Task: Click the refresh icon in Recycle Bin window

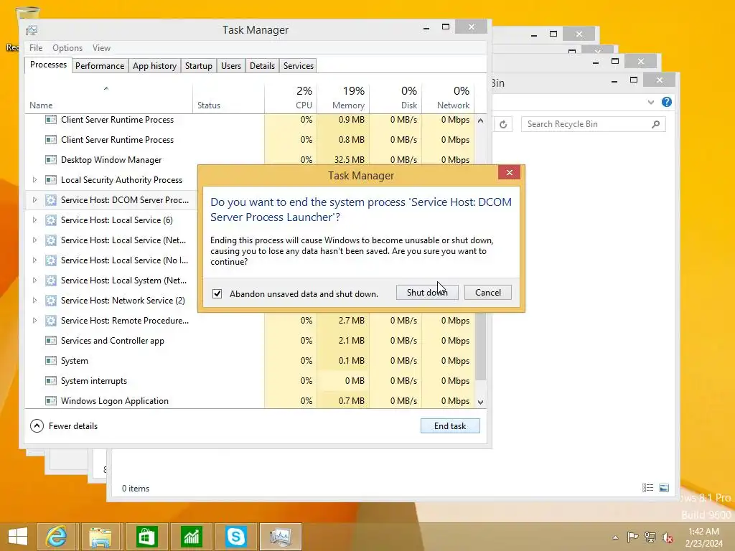Action: (503, 124)
